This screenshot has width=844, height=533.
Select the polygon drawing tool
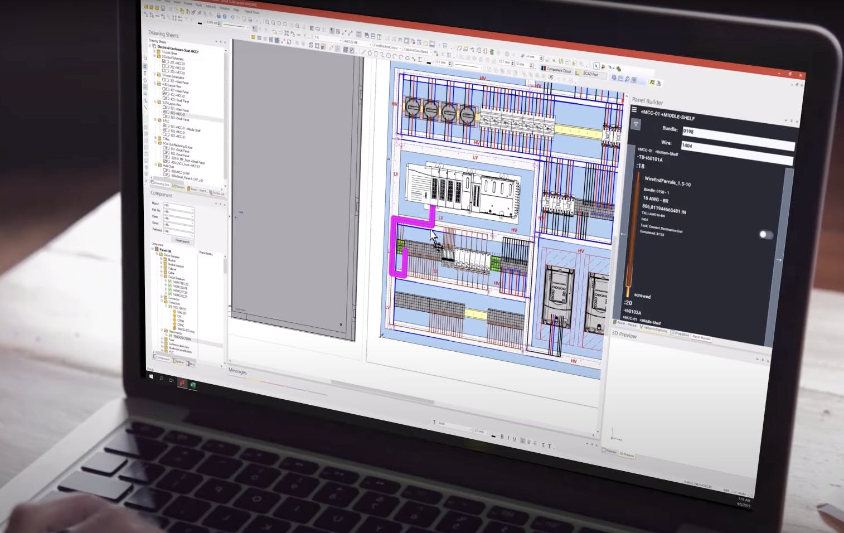pos(369,53)
